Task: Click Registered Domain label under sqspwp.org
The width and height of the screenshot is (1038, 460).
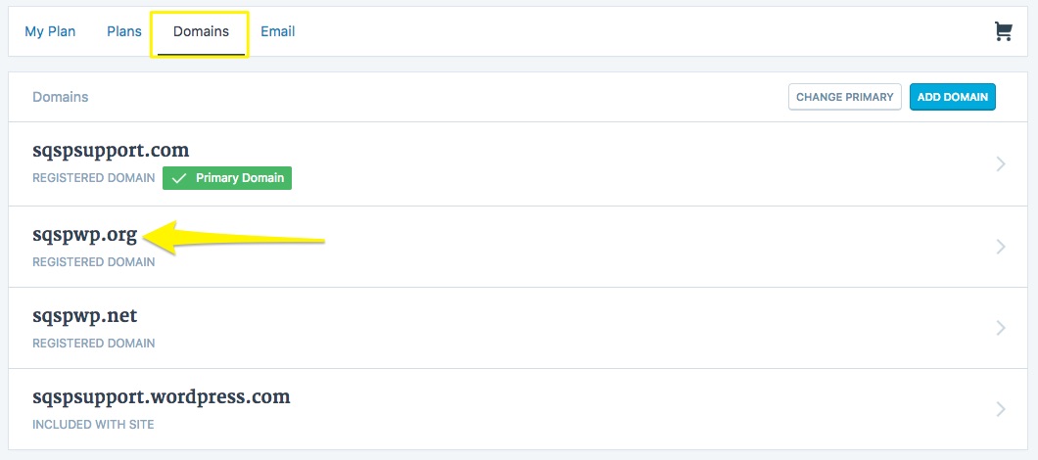Action: (x=94, y=262)
